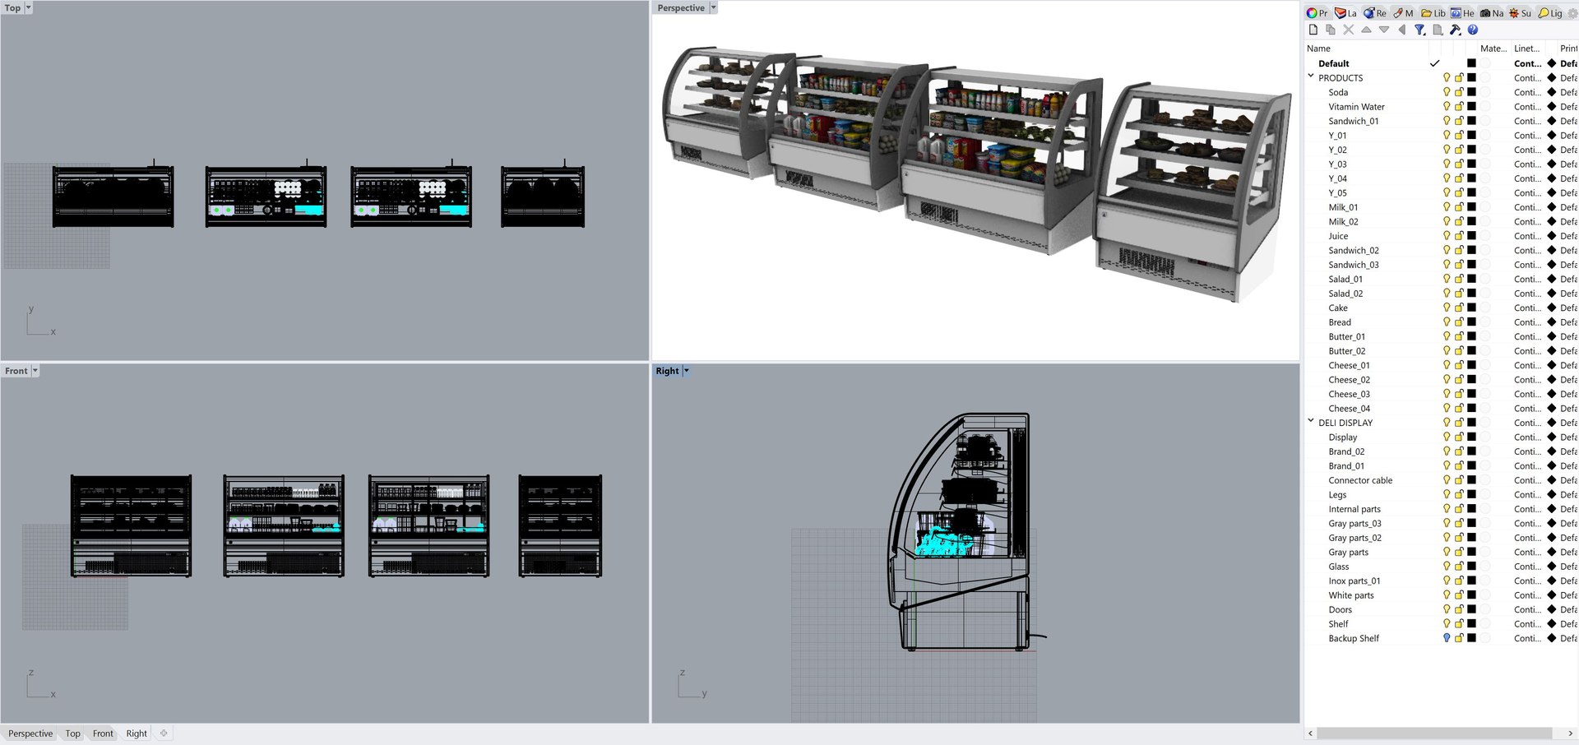This screenshot has height=745, width=1579.
Task: Click lock icon of Legs layer
Action: [1459, 494]
